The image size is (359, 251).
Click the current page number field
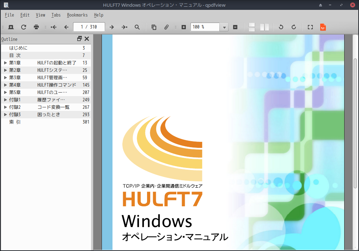click(x=89, y=27)
